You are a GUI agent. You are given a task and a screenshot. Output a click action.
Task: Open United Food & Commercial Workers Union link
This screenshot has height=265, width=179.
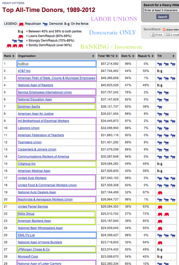pos(47,185)
